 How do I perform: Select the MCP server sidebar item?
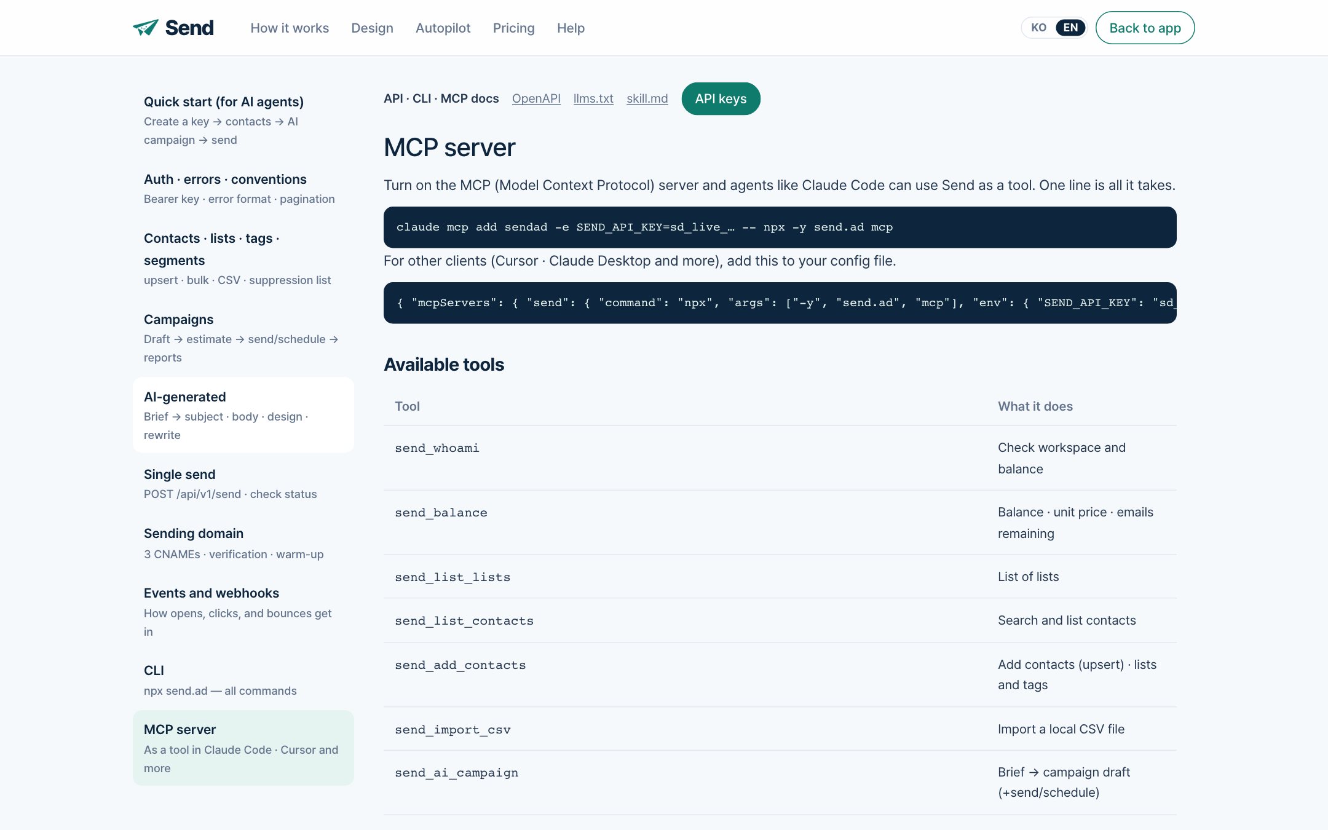tap(243, 748)
